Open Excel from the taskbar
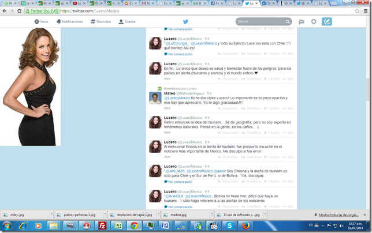This screenshot has width=372, height=233. [118, 226]
